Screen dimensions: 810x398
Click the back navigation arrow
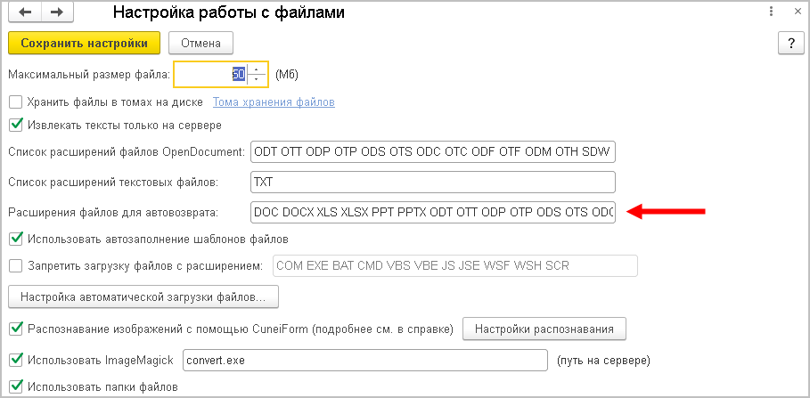pos(23,12)
